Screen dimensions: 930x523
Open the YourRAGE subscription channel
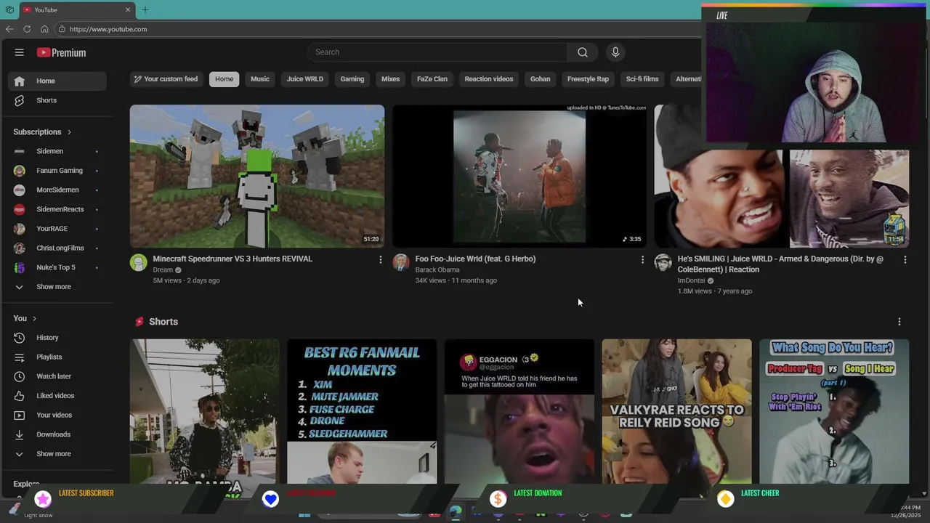pyautogui.click(x=57, y=229)
